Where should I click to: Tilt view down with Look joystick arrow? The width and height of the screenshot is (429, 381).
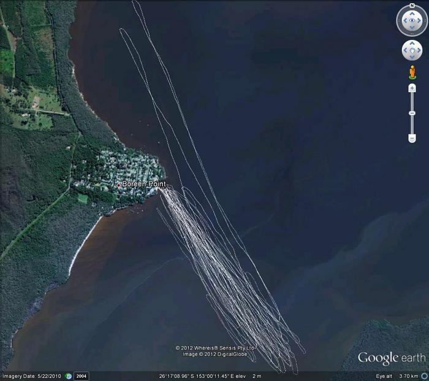click(x=411, y=29)
